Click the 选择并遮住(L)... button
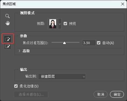 click(31, 94)
